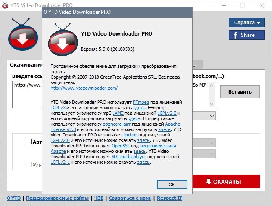Select the partially hidden tab ending in e
The image size is (272, 206).
coord(198,65)
